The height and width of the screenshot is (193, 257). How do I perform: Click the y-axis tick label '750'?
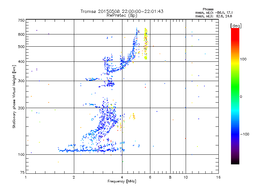tap(21, 20)
